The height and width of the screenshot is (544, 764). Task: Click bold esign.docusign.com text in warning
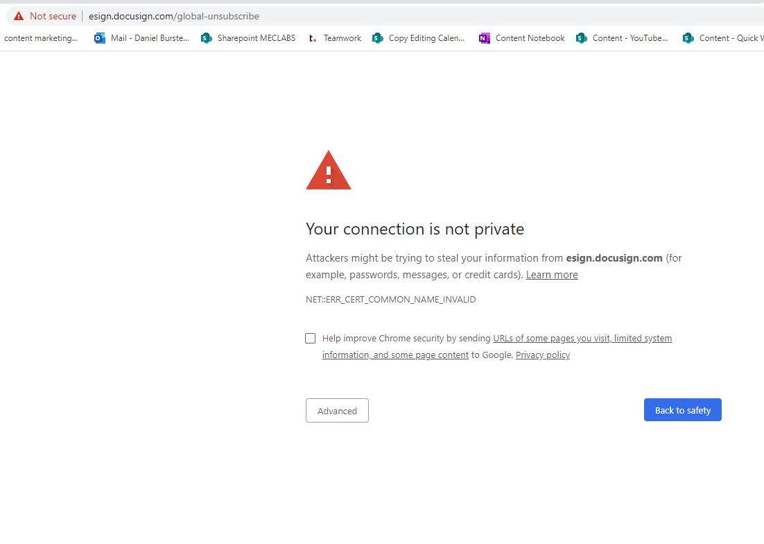coord(614,258)
